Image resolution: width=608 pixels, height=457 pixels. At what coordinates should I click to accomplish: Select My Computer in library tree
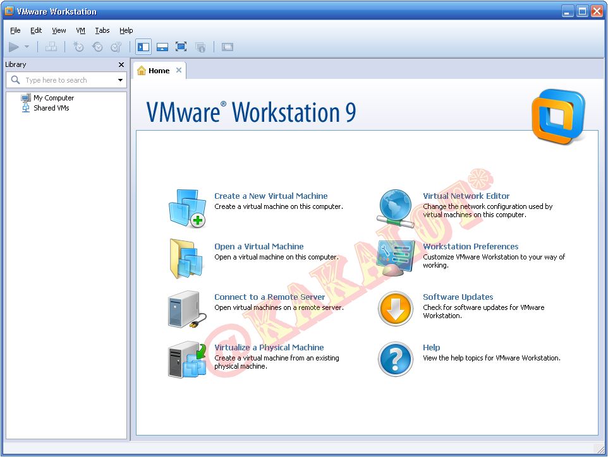(54, 98)
